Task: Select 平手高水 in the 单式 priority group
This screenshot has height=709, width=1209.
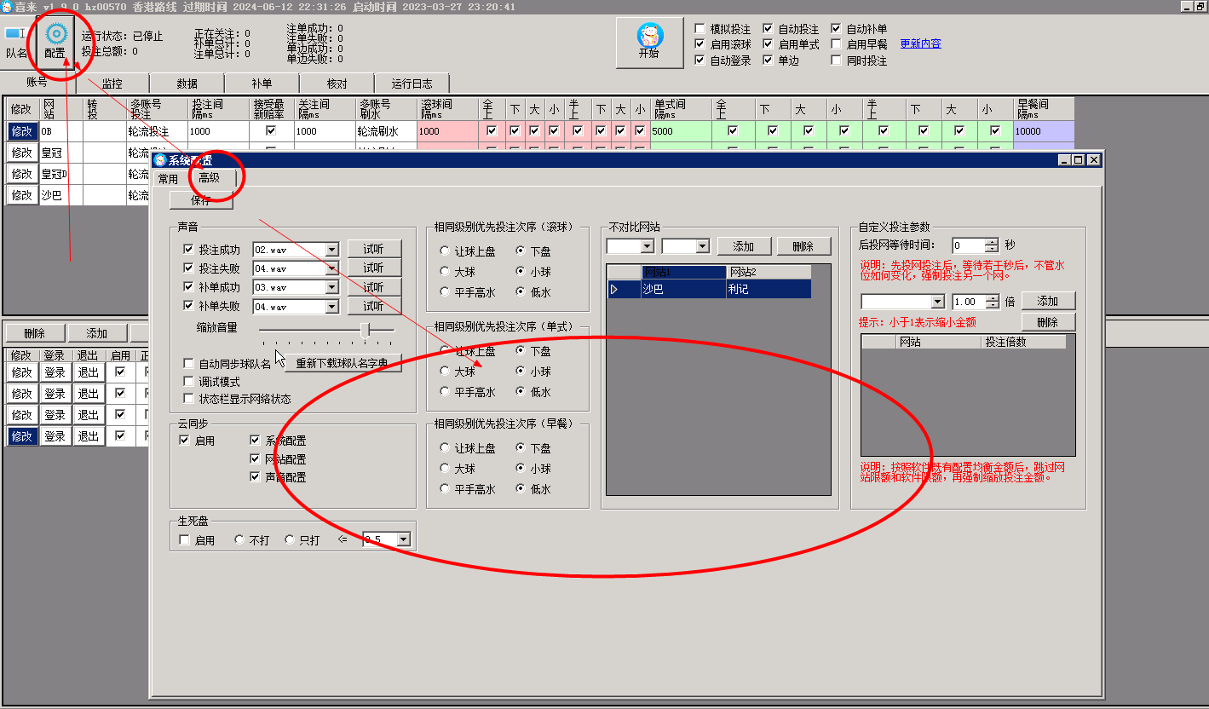Action: coord(445,392)
